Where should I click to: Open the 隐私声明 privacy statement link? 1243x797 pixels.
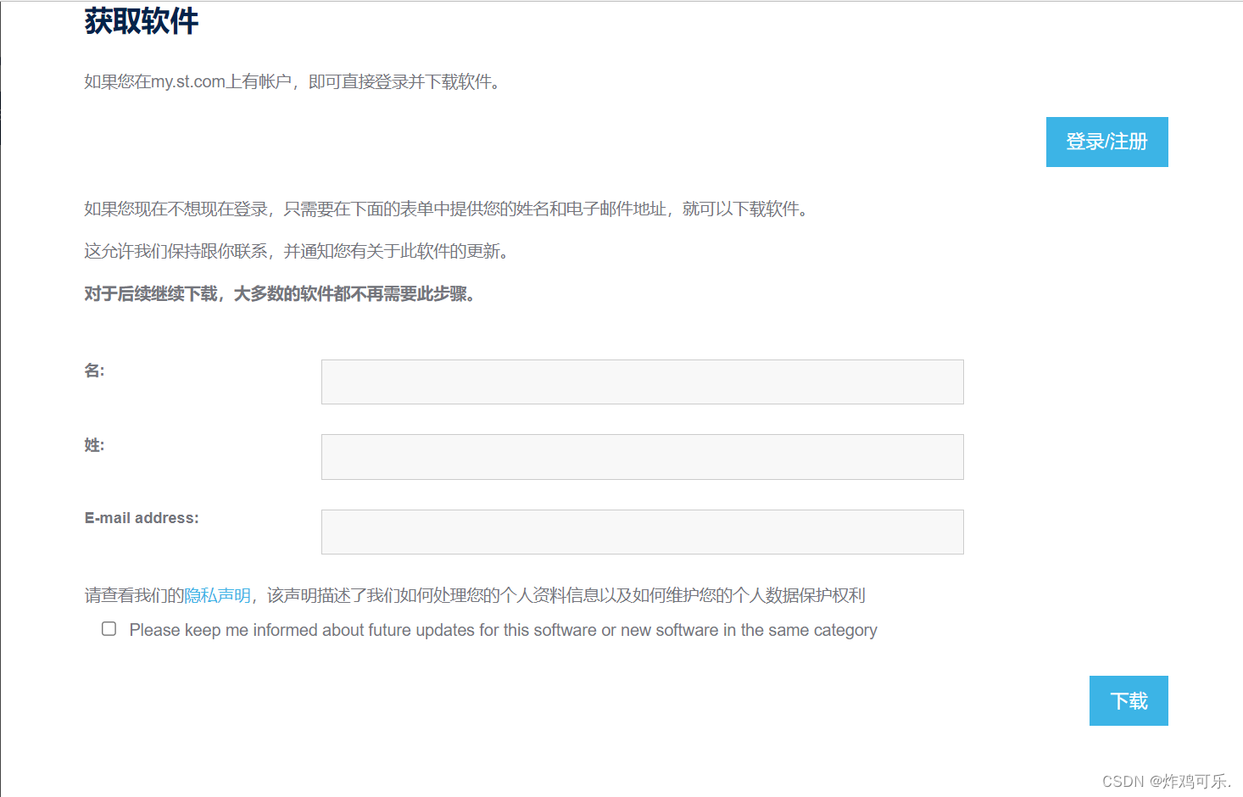tap(217, 595)
